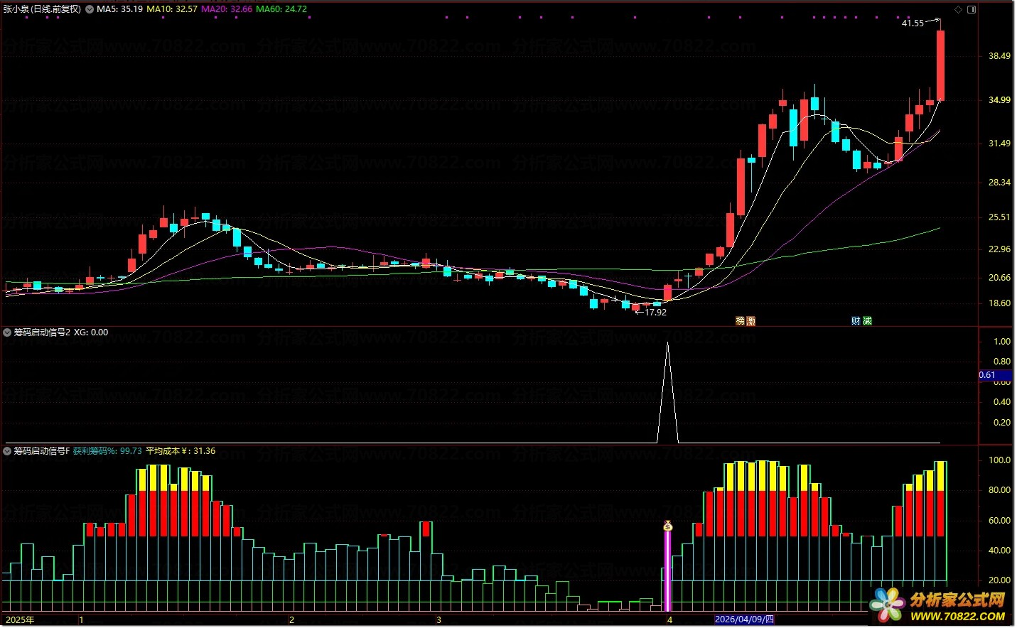
Task: Open the main chart indicator dropdown arrow
Action: 90,9
